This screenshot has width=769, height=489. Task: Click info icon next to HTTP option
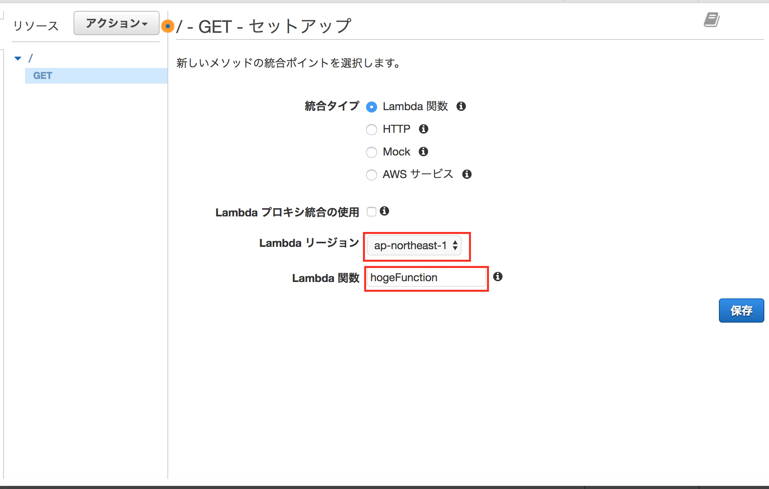tap(424, 129)
